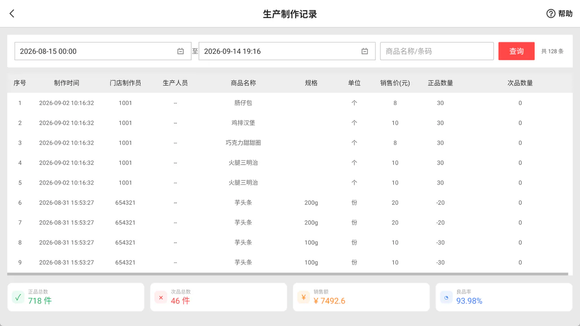The height and width of the screenshot is (326, 580).
Task: Click the 序号 column header
Action: (x=20, y=83)
